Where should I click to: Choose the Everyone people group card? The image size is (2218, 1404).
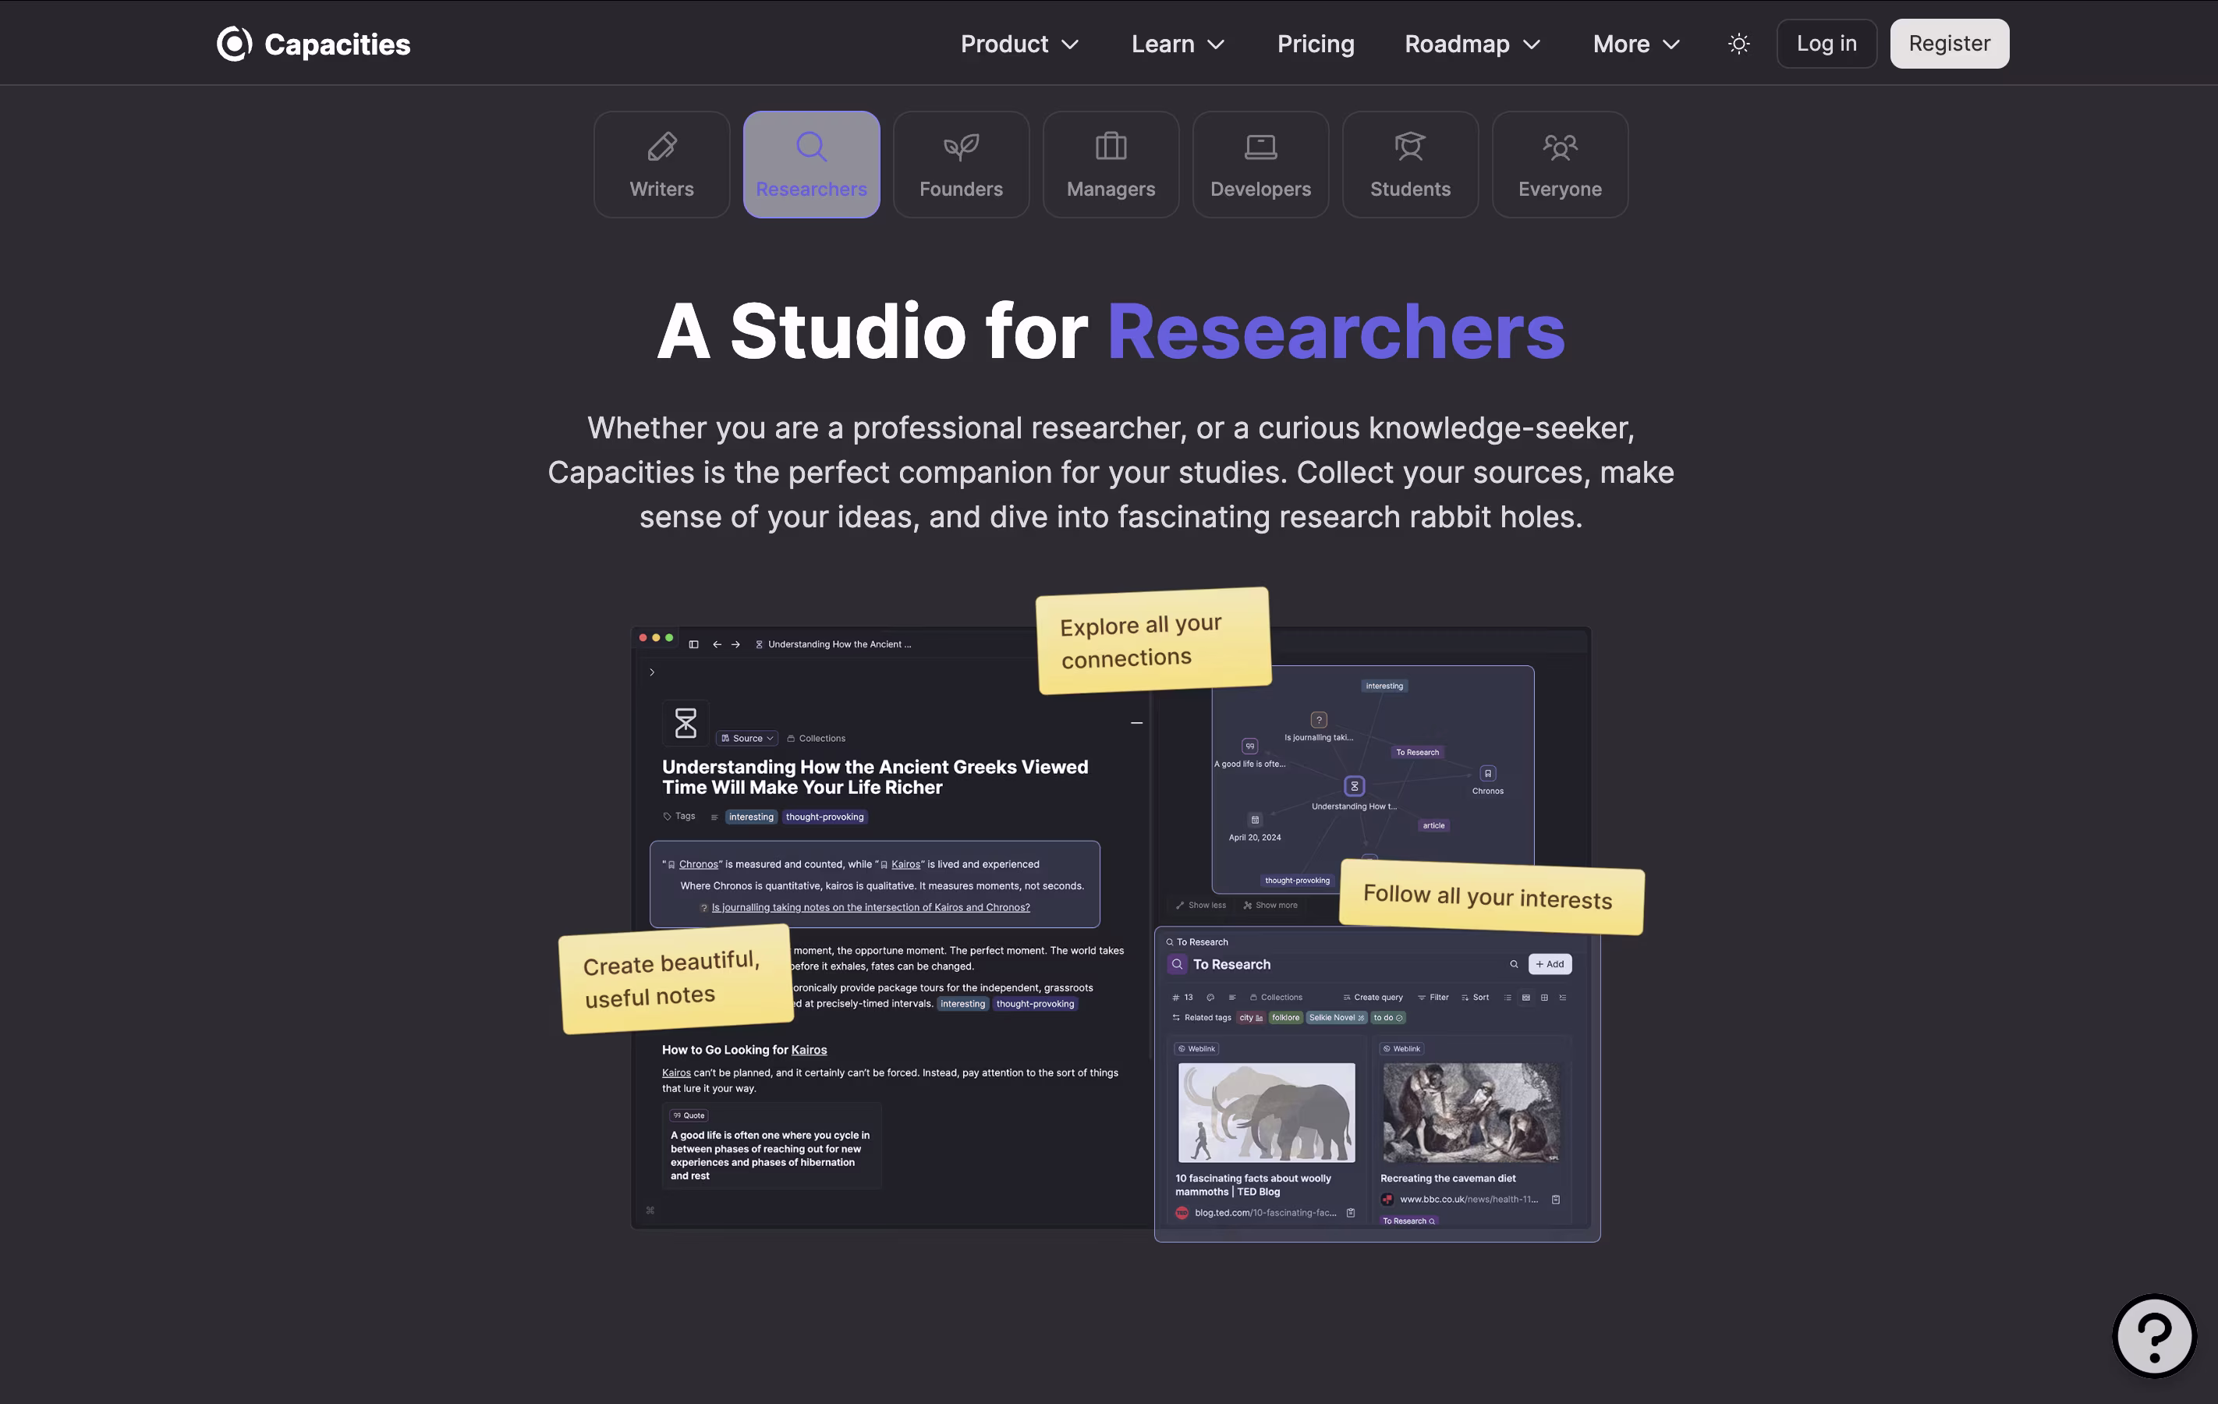(x=1560, y=165)
